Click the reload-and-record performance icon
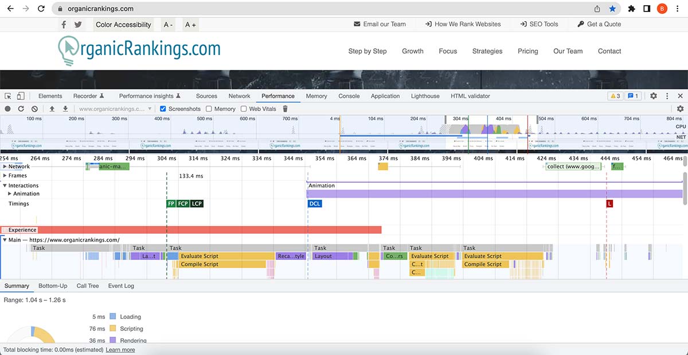 click(x=20, y=108)
